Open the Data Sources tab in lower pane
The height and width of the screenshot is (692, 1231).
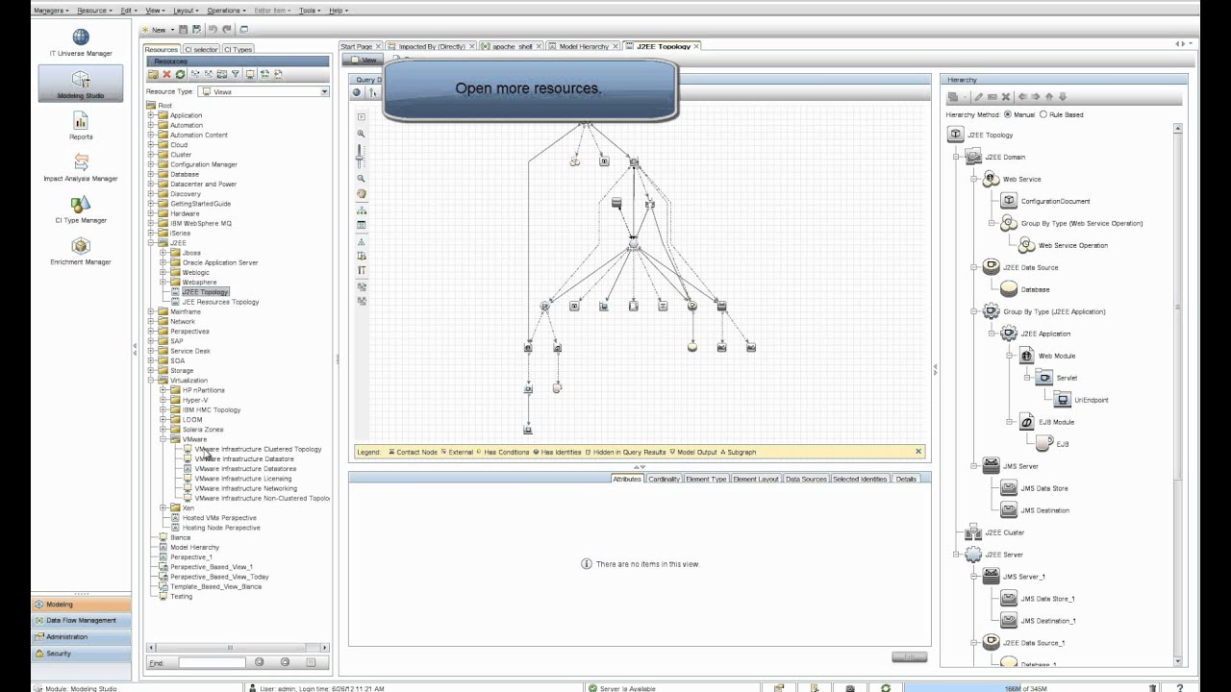tap(806, 479)
